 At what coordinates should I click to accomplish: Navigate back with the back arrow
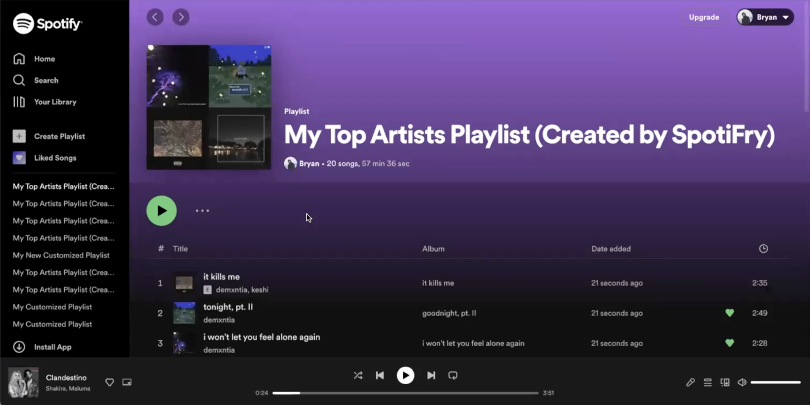[155, 17]
